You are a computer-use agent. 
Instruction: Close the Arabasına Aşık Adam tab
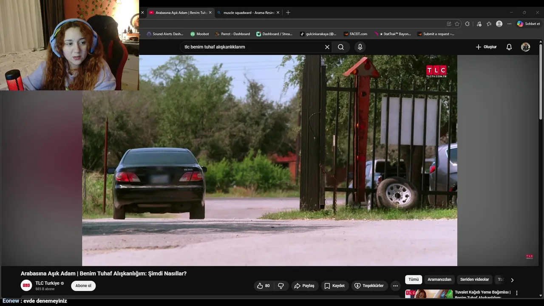[210, 13]
